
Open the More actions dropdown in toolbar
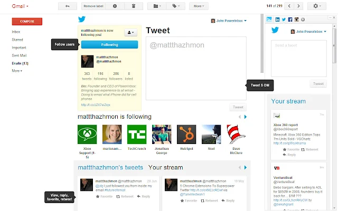pyautogui.click(x=199, y=6)
